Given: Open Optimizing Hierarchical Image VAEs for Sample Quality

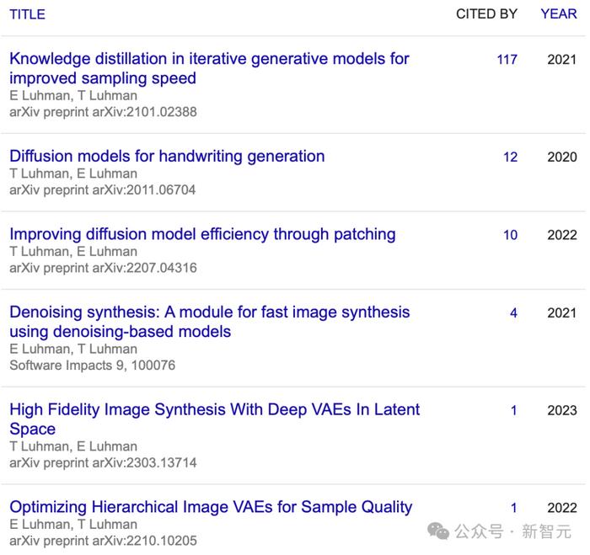Looking at the screenshot, I should (211, 507).
